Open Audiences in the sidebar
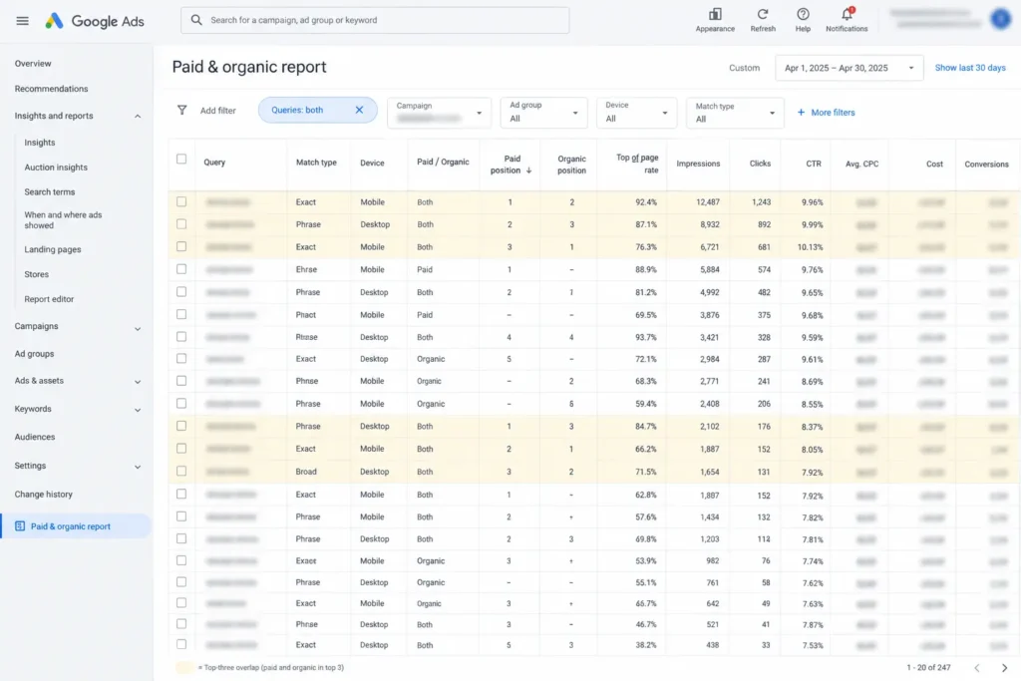Screen dimensions: 1021x681 click(x=35, y=437)
